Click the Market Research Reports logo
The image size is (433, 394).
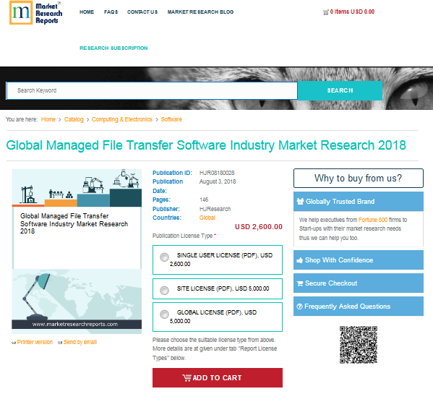[36, 13]
